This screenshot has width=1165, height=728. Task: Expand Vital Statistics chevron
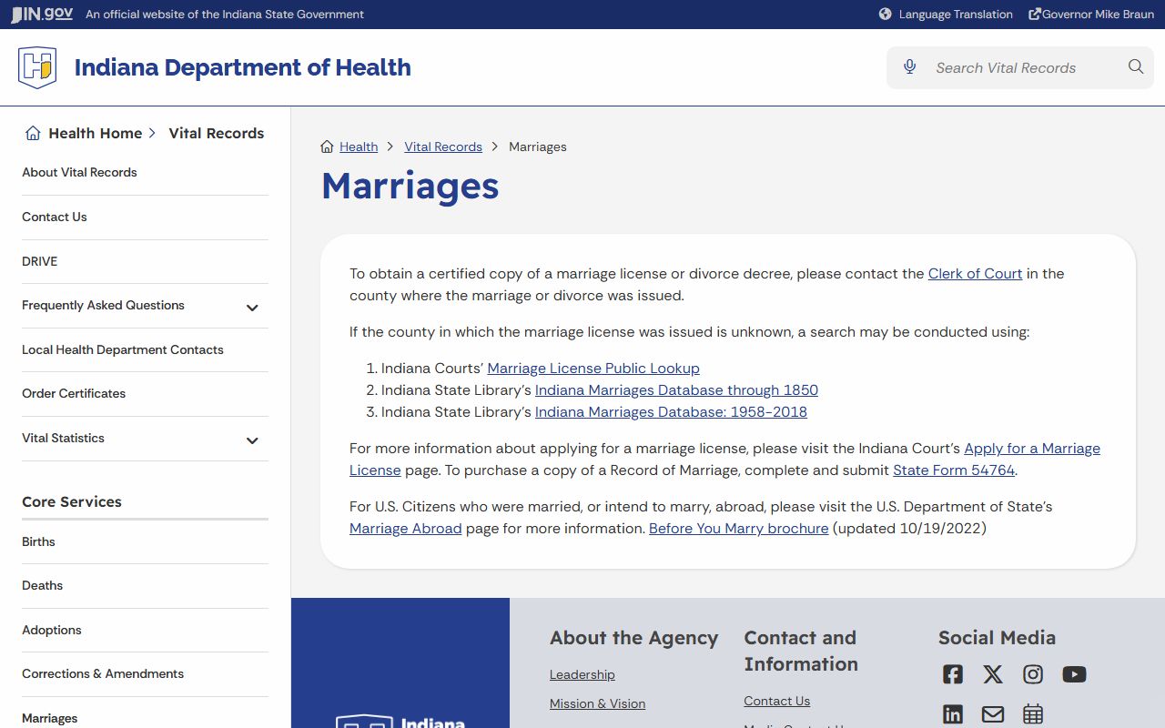(252, 440)
